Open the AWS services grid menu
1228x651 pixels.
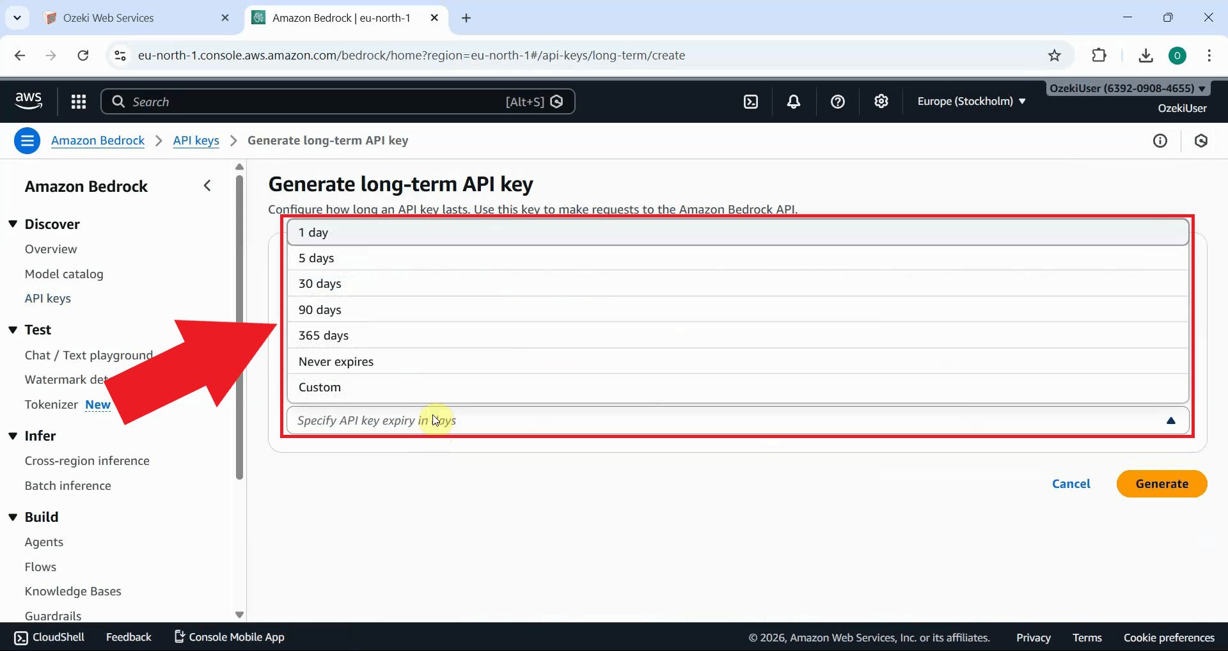pos(79,102)
